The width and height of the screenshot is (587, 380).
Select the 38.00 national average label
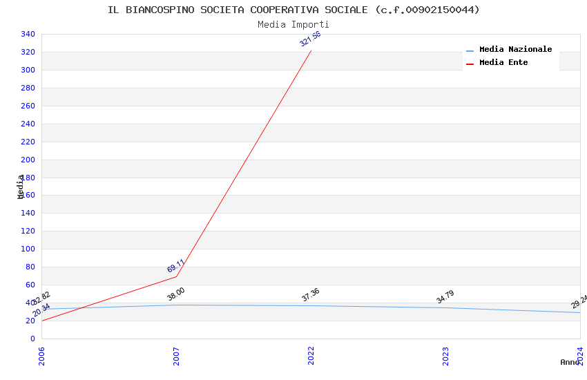click(176, 294)
